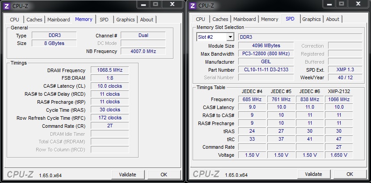Click the empty DC Mode field
This screenshot has width=371, height=183.
143,43
